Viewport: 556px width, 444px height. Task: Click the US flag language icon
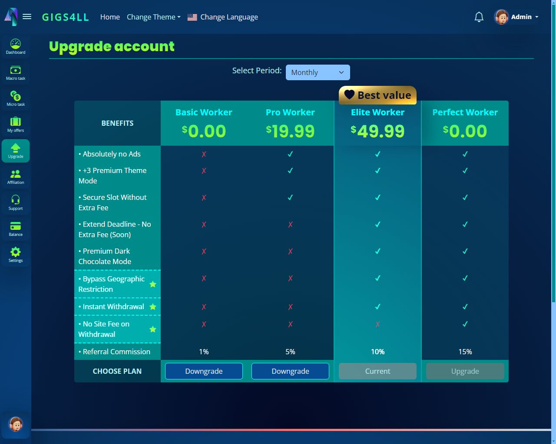[192, 17]
